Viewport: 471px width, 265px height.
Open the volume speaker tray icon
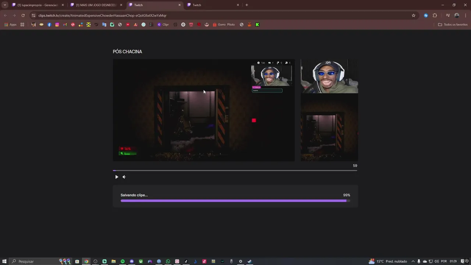click(x=437, y=261)
